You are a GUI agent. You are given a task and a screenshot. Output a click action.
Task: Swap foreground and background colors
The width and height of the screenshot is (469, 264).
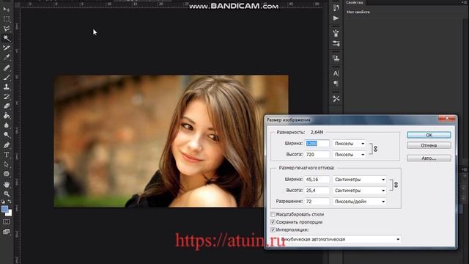tap(10, 202)
